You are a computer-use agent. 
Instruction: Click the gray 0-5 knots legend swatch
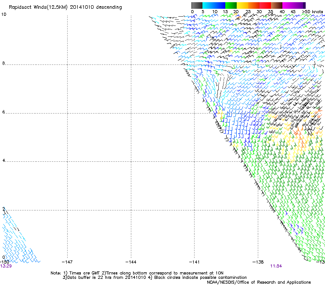coord(197,6)
